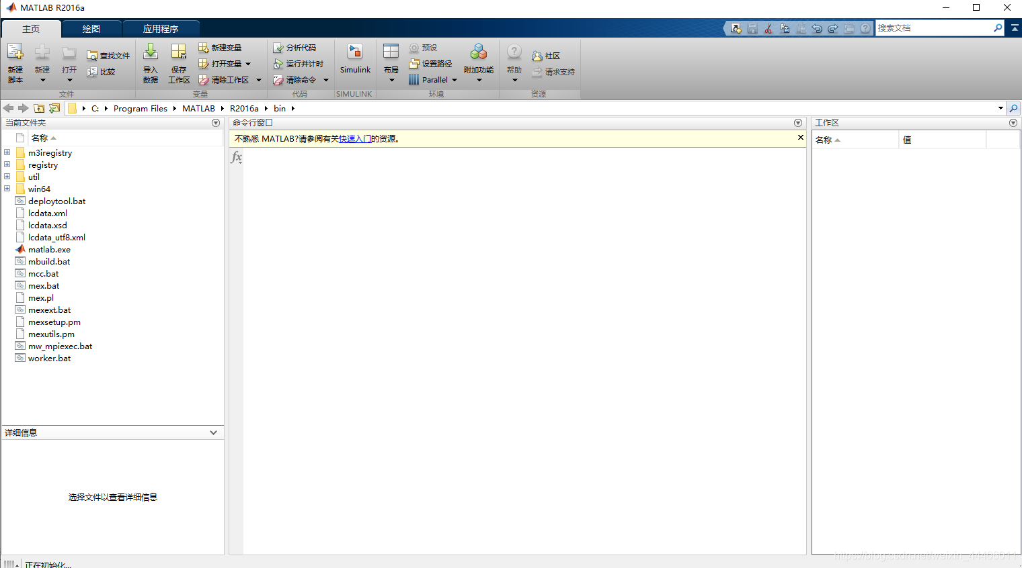1022x568 pixels.
Task: Click 新建变量 (New Variable)
Action: (220, 48)
